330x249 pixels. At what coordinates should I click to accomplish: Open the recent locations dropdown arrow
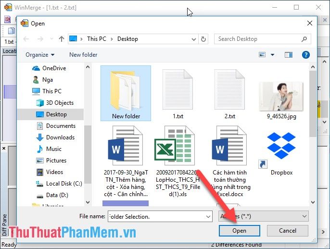tap(51, 39)
